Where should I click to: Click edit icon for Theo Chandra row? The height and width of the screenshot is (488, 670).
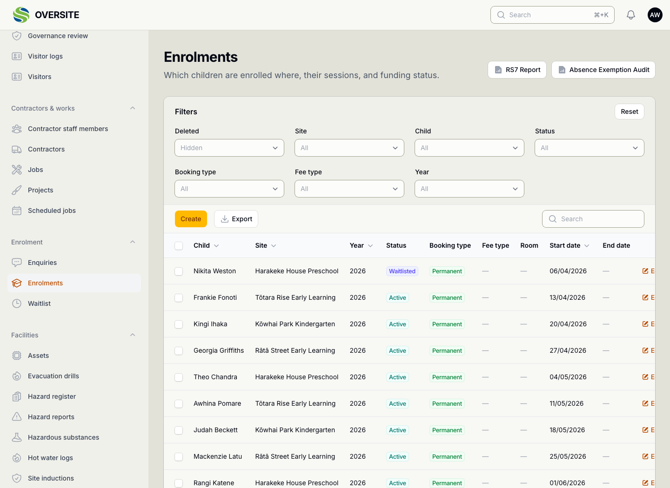click(x=645, y=377)
